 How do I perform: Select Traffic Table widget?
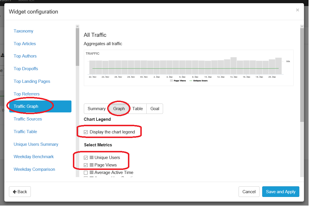(26, 132)
